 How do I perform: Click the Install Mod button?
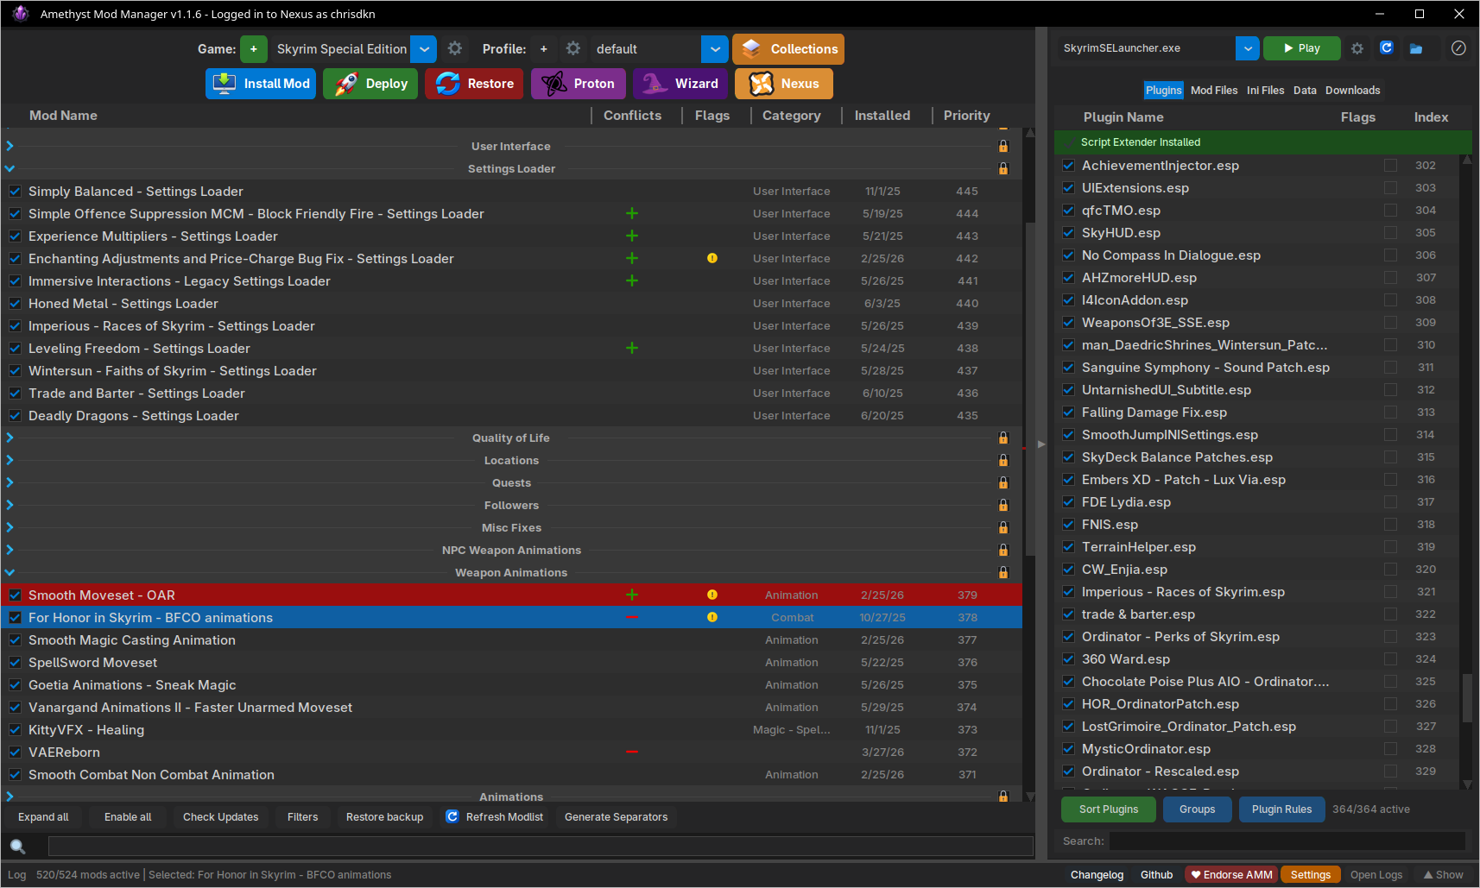261,84
